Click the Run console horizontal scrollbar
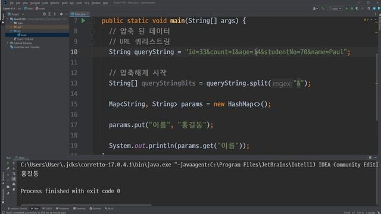Screen dimensions: 381x214 coord(86,204)
